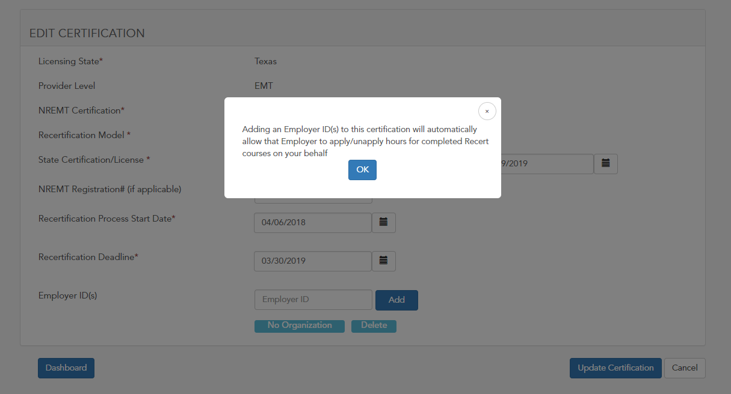Select the Texas state value

pyautogui.click(x=265, y=61)
